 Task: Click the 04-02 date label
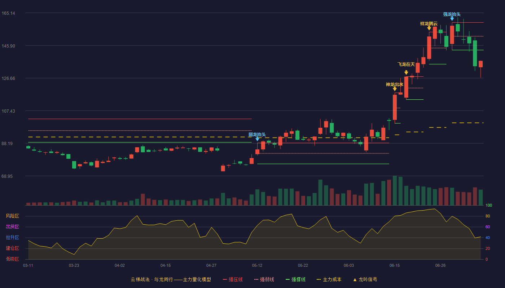120,265
